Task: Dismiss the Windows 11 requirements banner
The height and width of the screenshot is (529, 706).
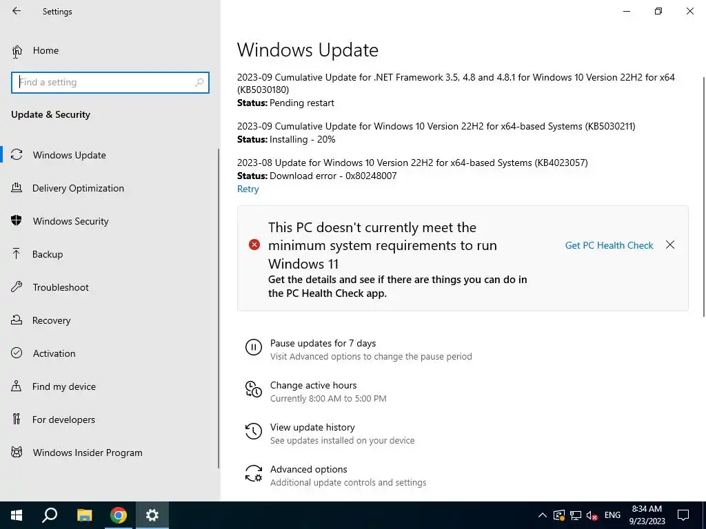Action: coord(670,245)
